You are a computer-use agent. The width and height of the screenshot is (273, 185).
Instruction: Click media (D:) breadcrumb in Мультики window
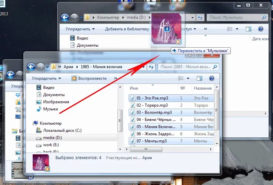point(136,17)
